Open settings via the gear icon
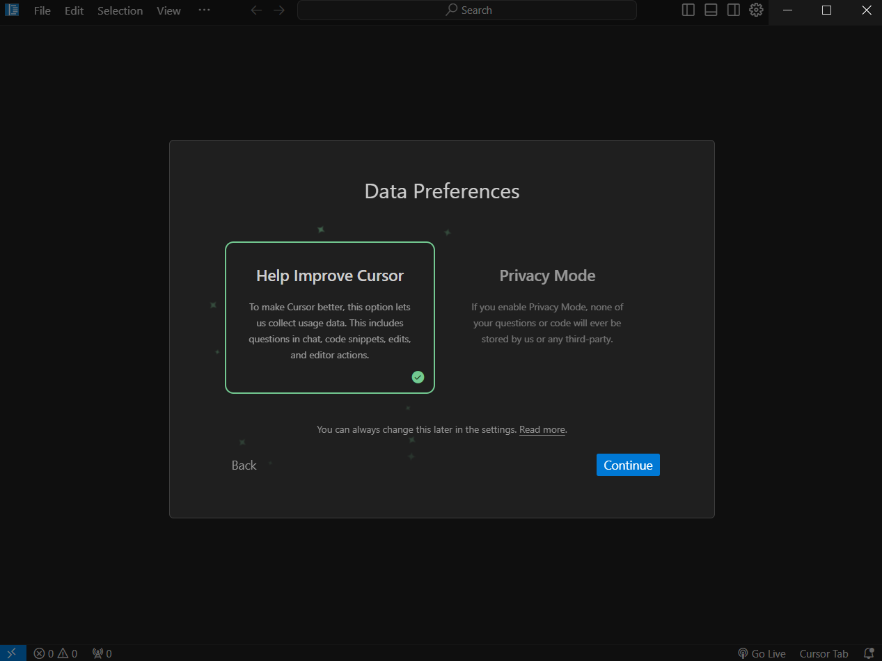 pyautogui.click(x=756, y=10)
